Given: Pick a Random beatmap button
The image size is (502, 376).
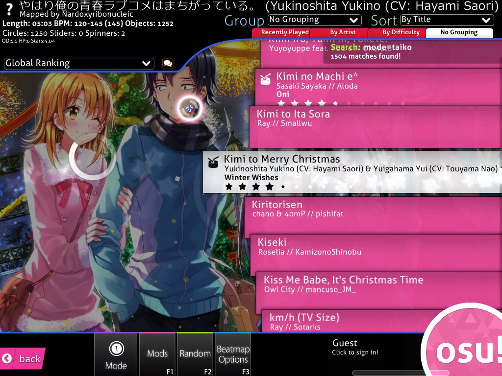Looking at the screenshot, I should click(195, 354).
